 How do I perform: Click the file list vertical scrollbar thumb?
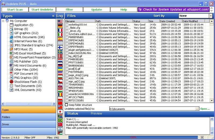[212, 24]
